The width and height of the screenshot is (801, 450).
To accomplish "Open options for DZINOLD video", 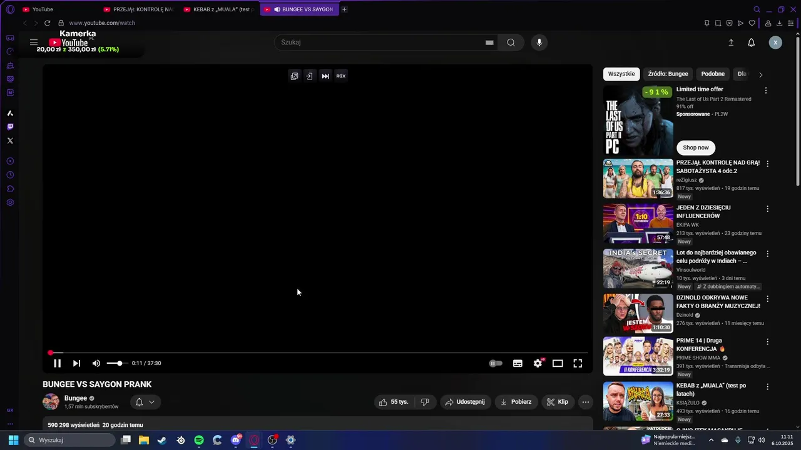I will [x=768, y=299].
